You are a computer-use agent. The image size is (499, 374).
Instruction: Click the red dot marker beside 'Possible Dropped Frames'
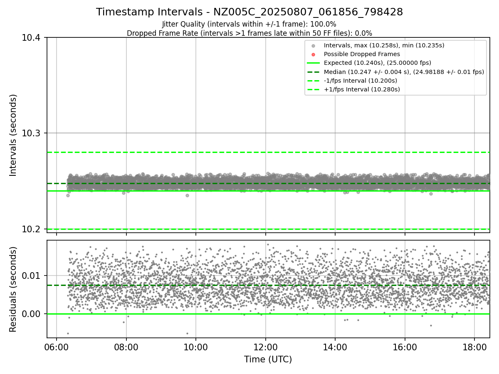click(x=313, y=54)
